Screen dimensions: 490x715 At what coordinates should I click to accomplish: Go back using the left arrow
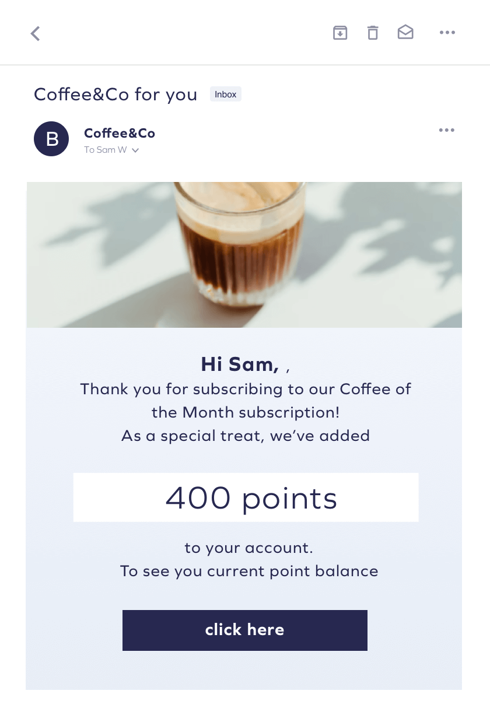coord(36,33)
